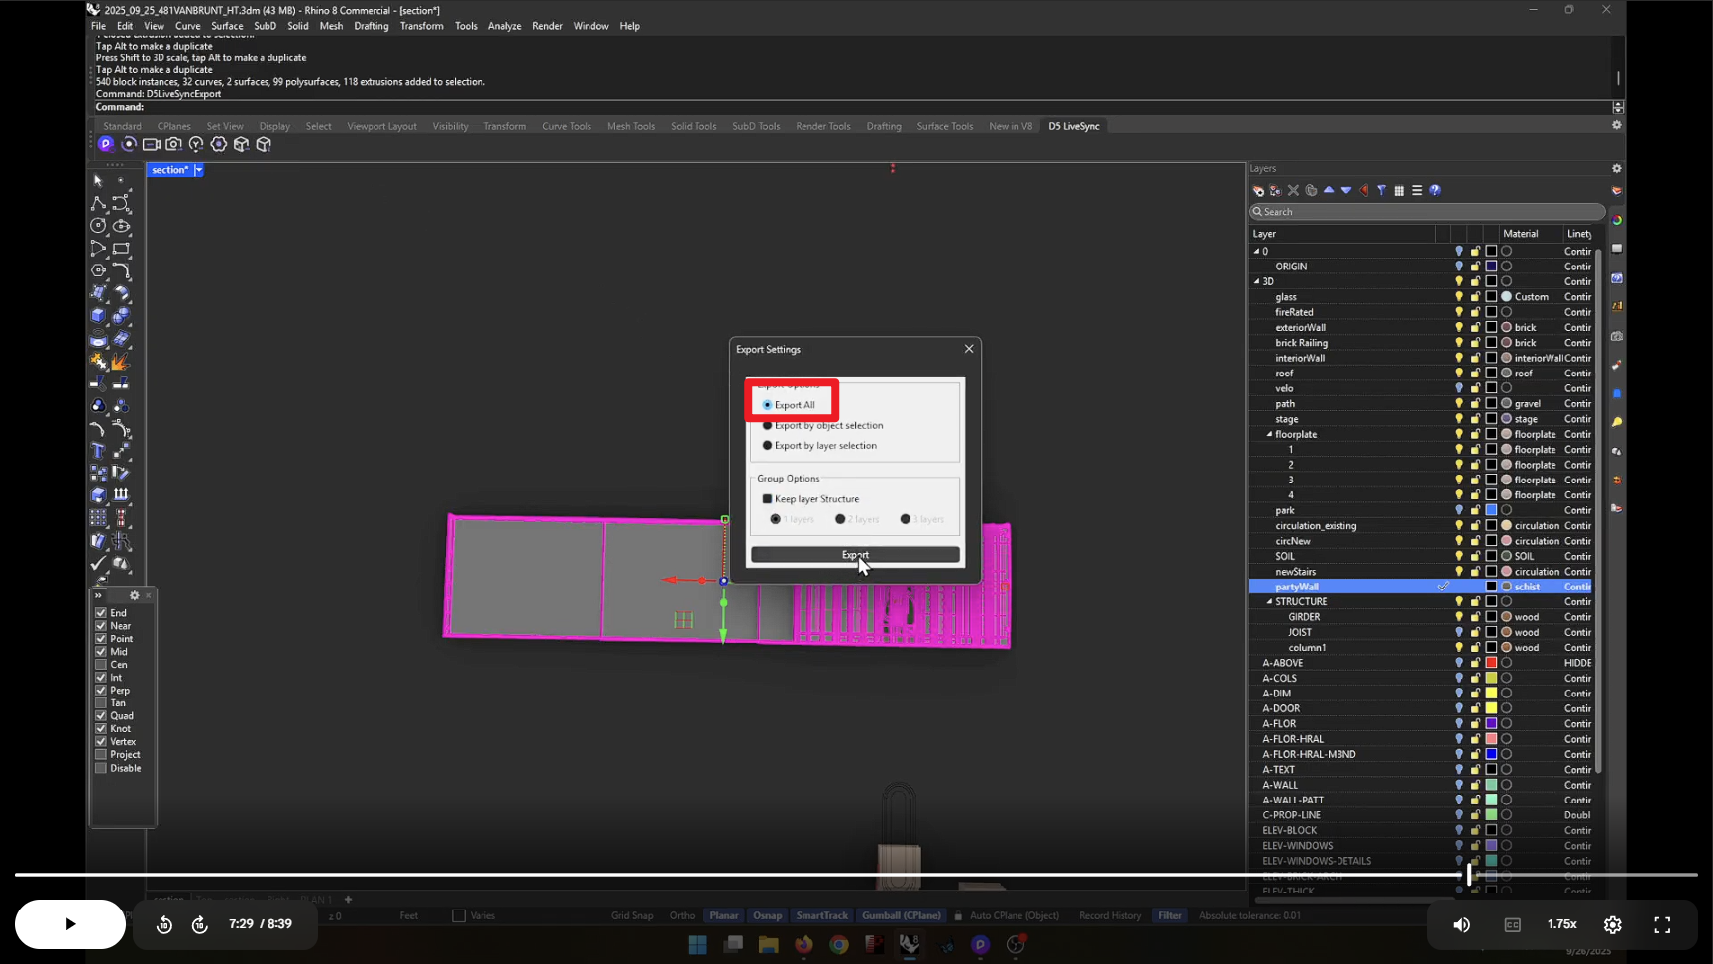Screen dimensions: 1713x964
Task: Click the Chrome icon in the taskbar
Action: (839, 945)
